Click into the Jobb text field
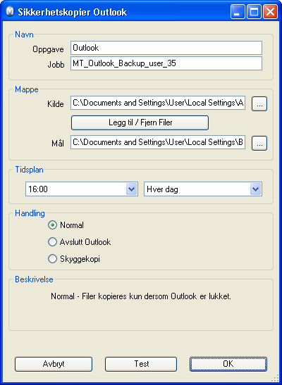This screenshot has width=282, height=385. click(x=166, y=63)
